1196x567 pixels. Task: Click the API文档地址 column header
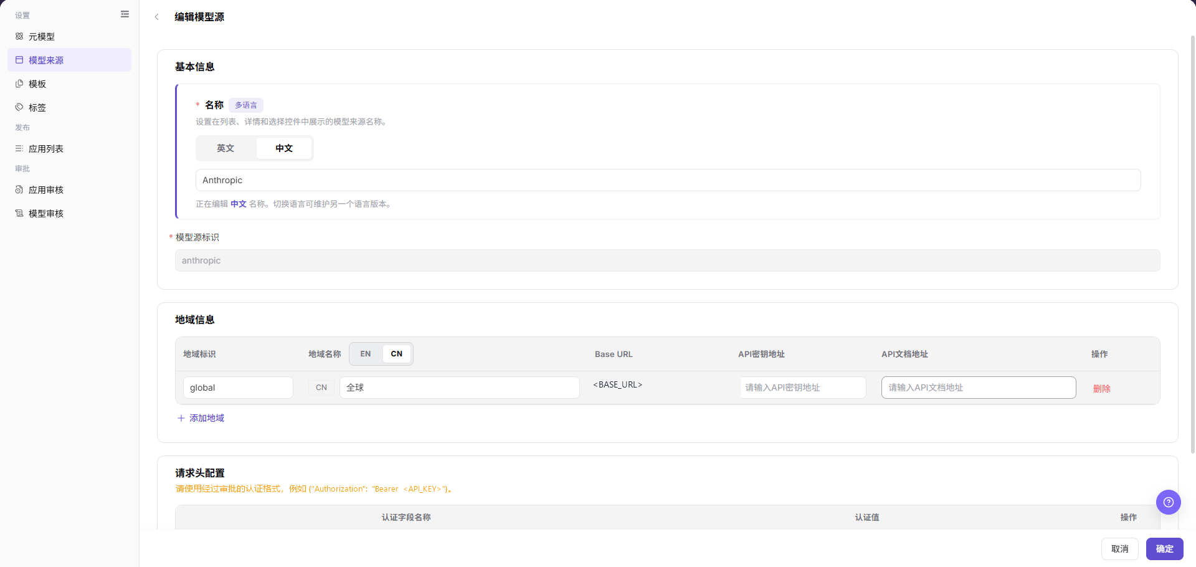pyautogui.click(x=904, y=354)
